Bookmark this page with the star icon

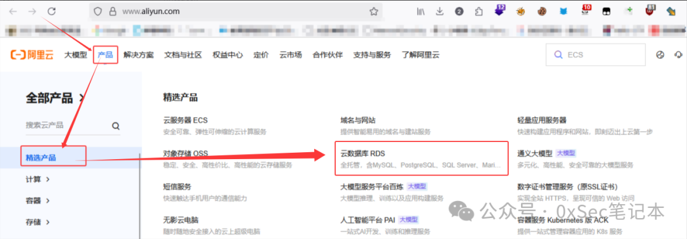pos(374,12)
